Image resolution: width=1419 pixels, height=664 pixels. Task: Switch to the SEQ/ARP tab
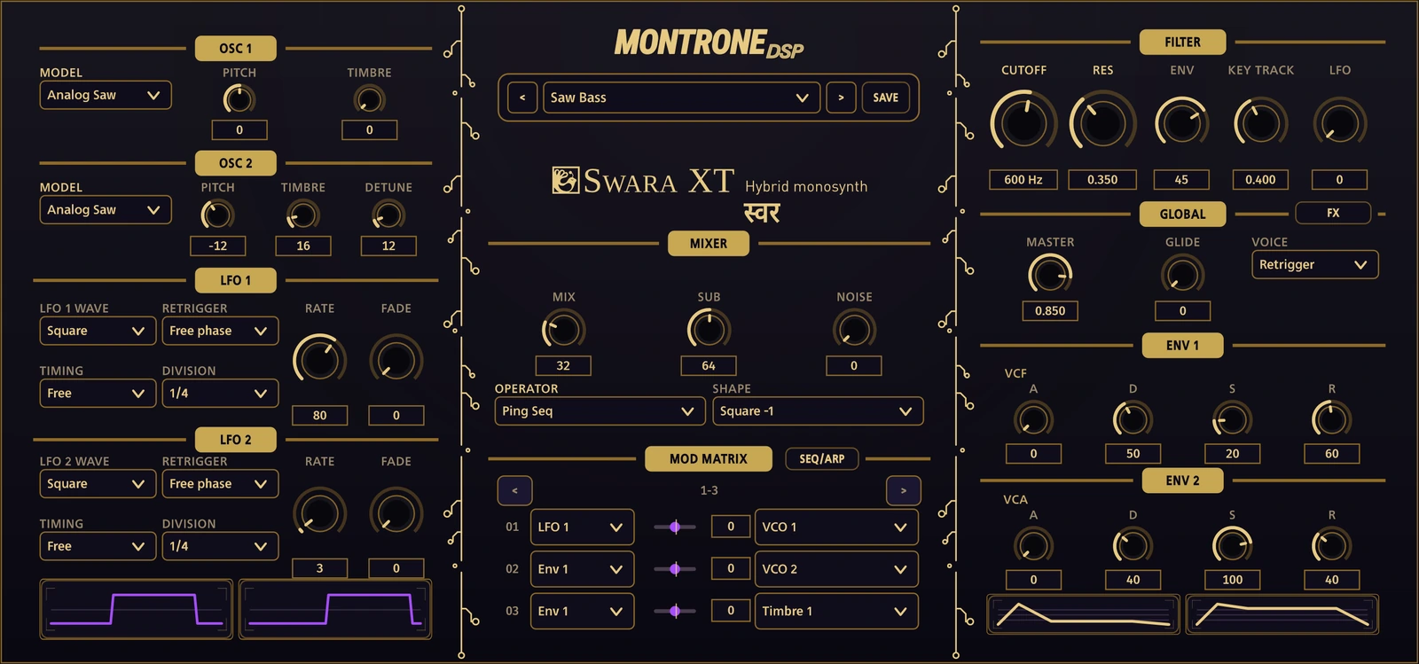click(x=822, y=458)
